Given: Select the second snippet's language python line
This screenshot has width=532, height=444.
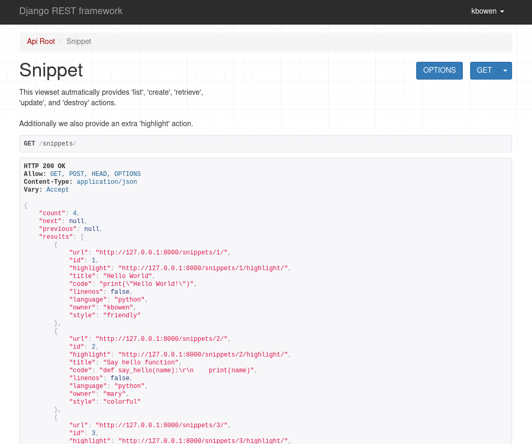Looking at the screenshot, I should point(108,386).
